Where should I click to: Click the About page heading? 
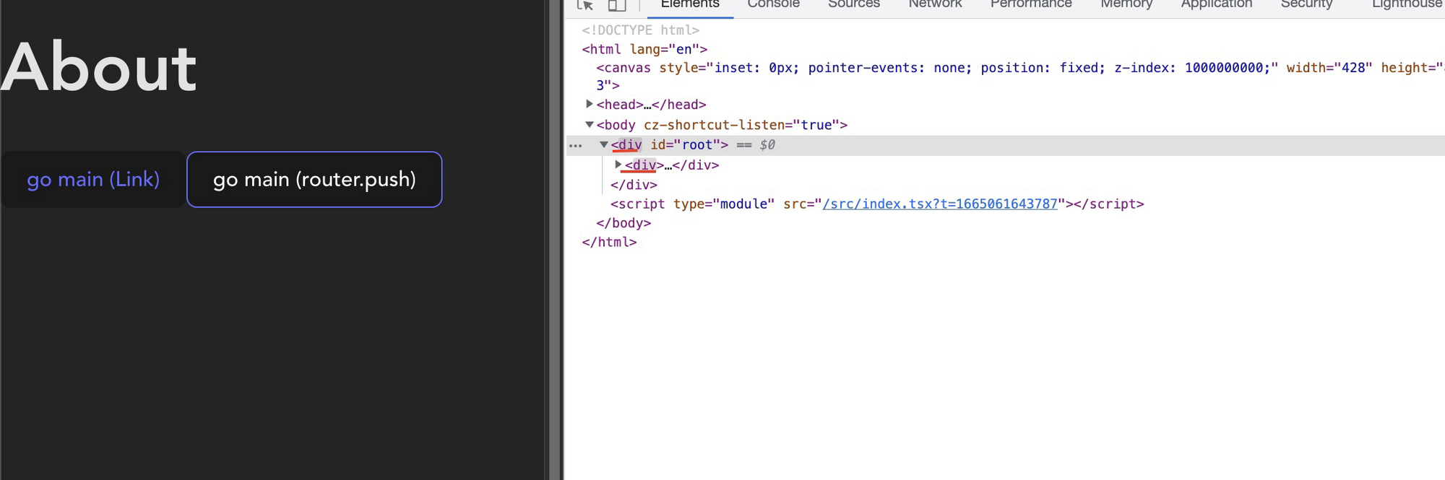99,67
